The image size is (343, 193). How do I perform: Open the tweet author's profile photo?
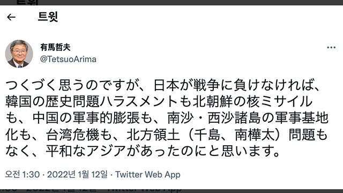coord(19,54)
